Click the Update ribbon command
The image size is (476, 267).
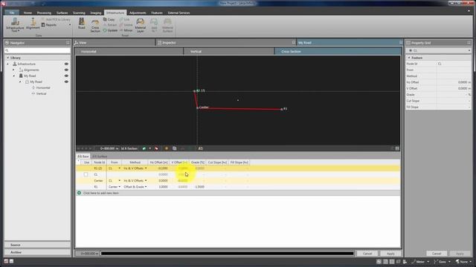click(110, 30)
